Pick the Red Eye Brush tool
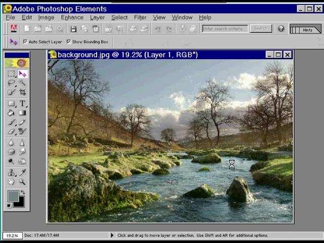Screen dimensions: 324x243 tap(22, 131)
